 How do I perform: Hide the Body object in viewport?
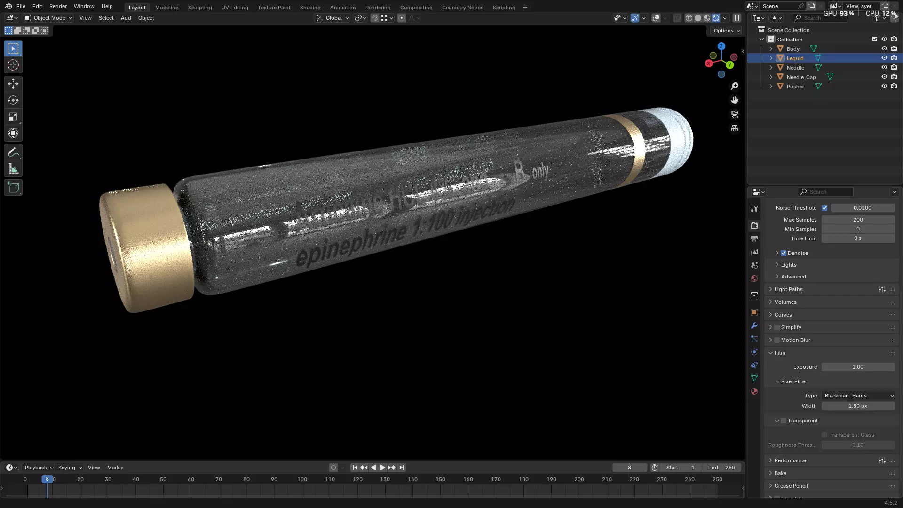(884, 48)
